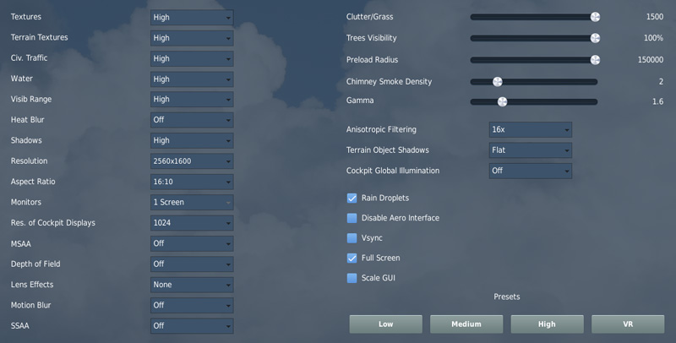
Task: Click the Clutter/Grass slider handle
Action: (595, 17)
